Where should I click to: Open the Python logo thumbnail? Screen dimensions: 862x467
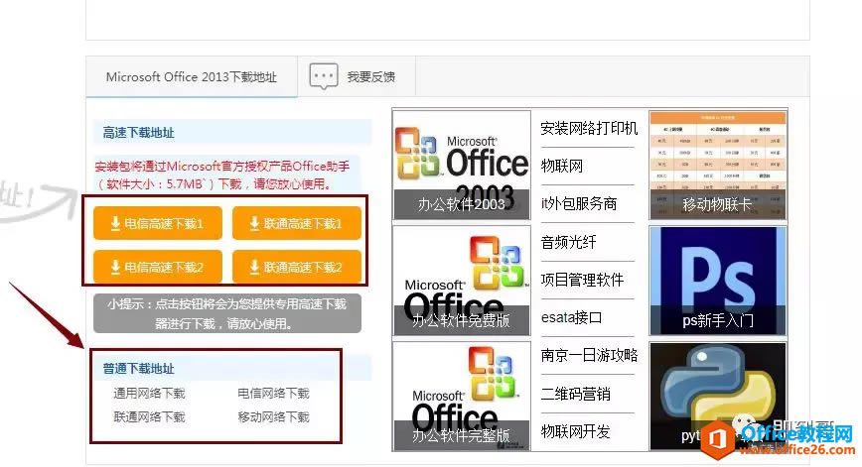pyautogui.click(x=718, y=397)
